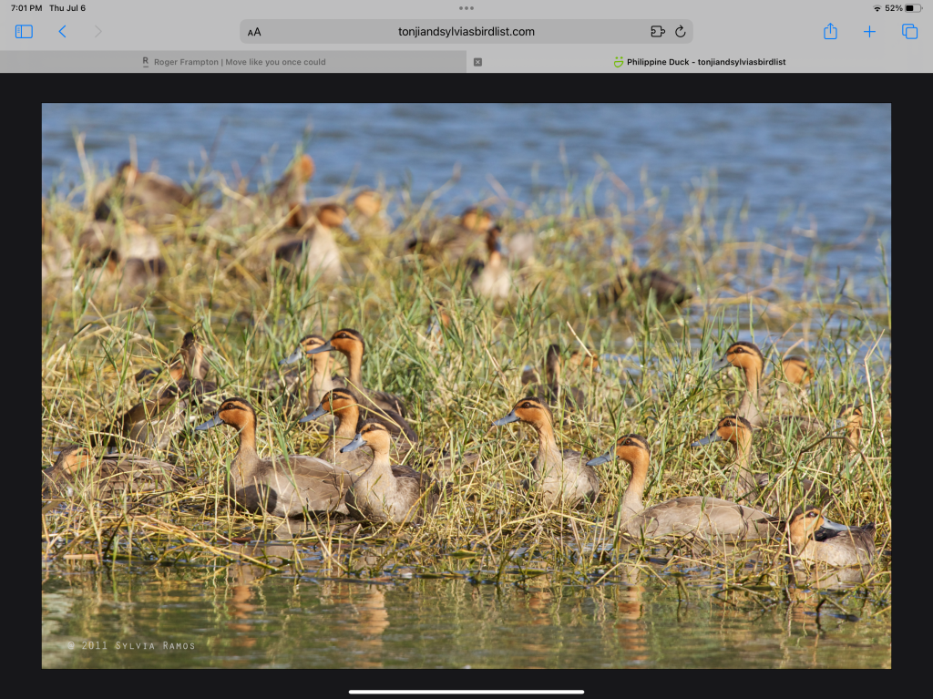Open the three-dot multitasking menu
933x699 pixels.
(466, 7)
